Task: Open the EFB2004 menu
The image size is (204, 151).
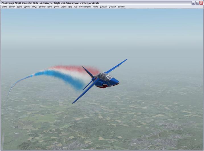Action: (112, 7)
